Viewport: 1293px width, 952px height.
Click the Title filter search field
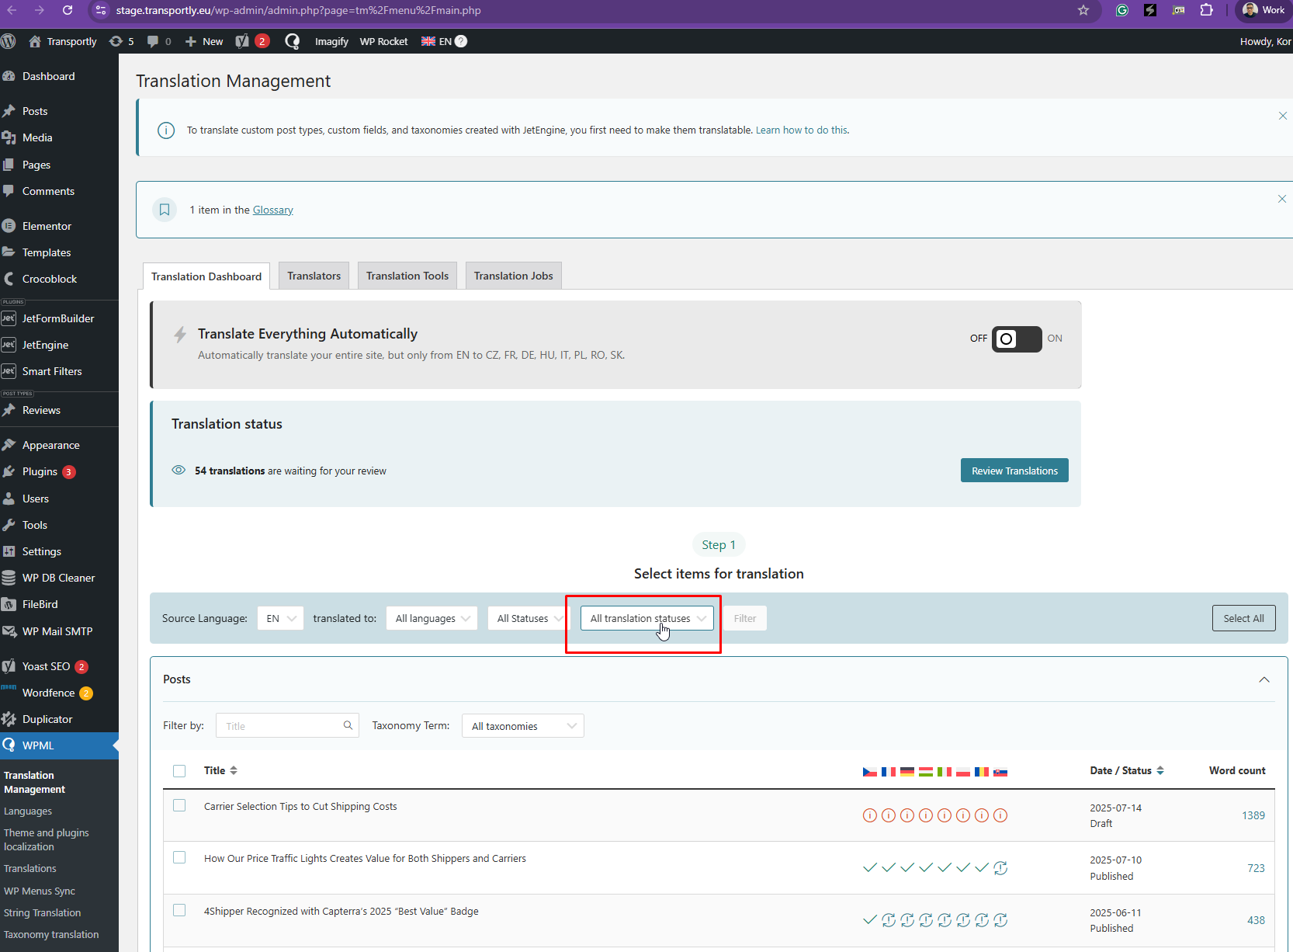coord(281,726)
